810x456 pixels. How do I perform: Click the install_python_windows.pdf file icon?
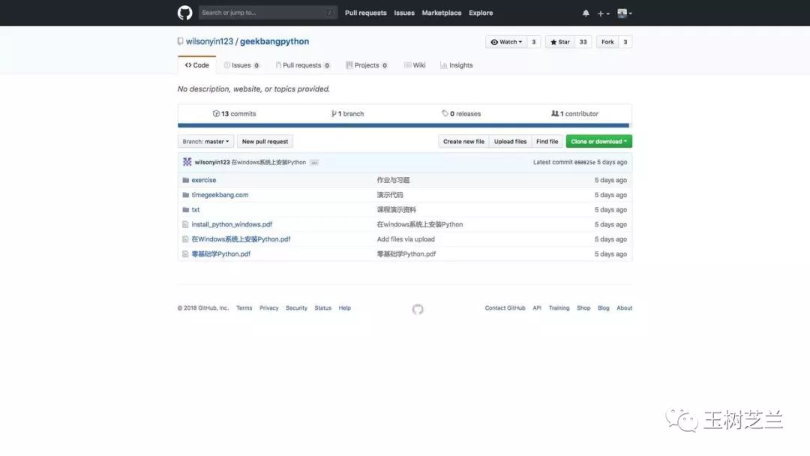coord(185,225)
